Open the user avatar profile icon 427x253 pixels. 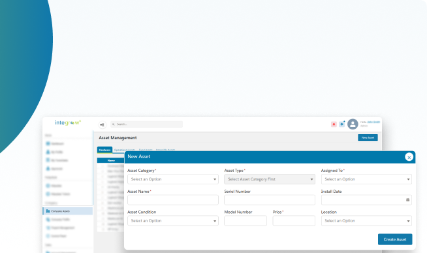point(353,124)
